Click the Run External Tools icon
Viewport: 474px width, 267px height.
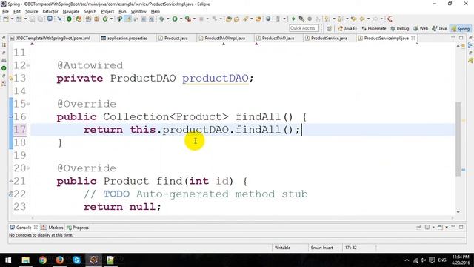click(x=187, y=19)
